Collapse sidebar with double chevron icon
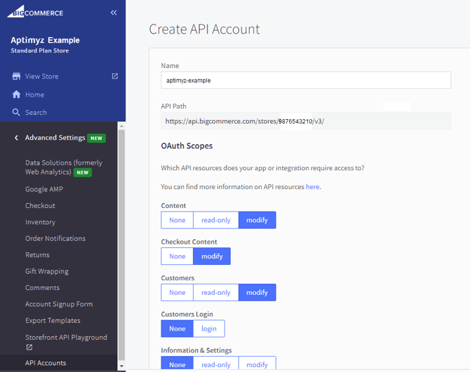 pos(114,13)
